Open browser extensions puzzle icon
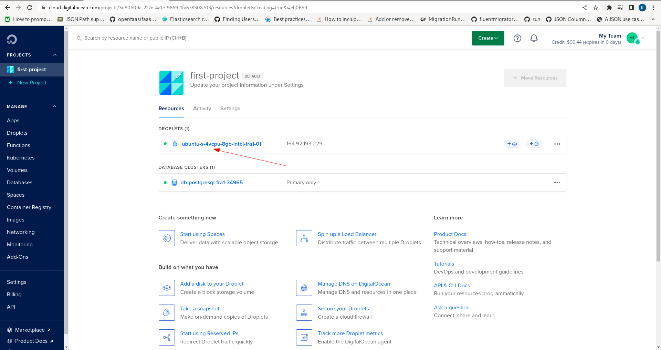Viewport: 661px width, 350px height. [609, 8]
